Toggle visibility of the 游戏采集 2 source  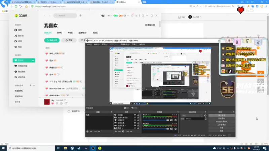click(135, 125)
